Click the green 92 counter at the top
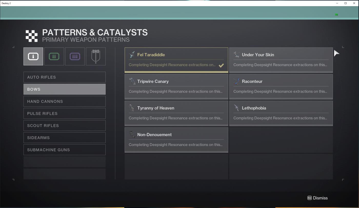 (336, 15)
